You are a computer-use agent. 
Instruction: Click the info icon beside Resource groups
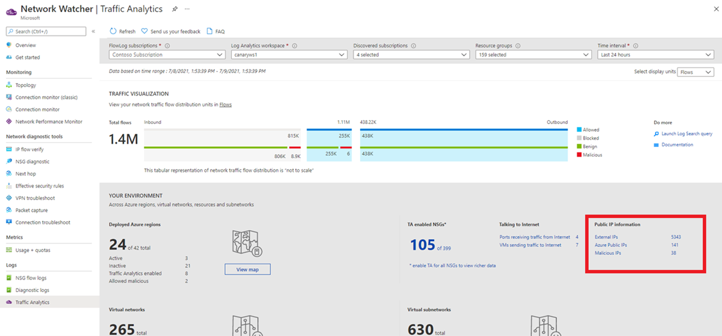pos(518,46)
